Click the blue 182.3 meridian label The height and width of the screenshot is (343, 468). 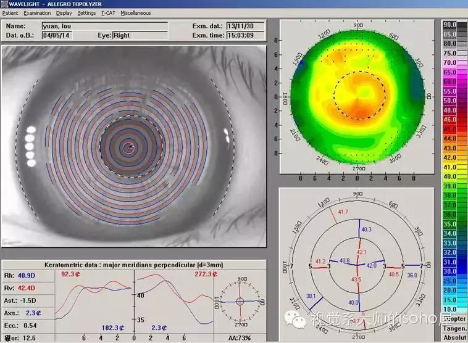(112, 328)
